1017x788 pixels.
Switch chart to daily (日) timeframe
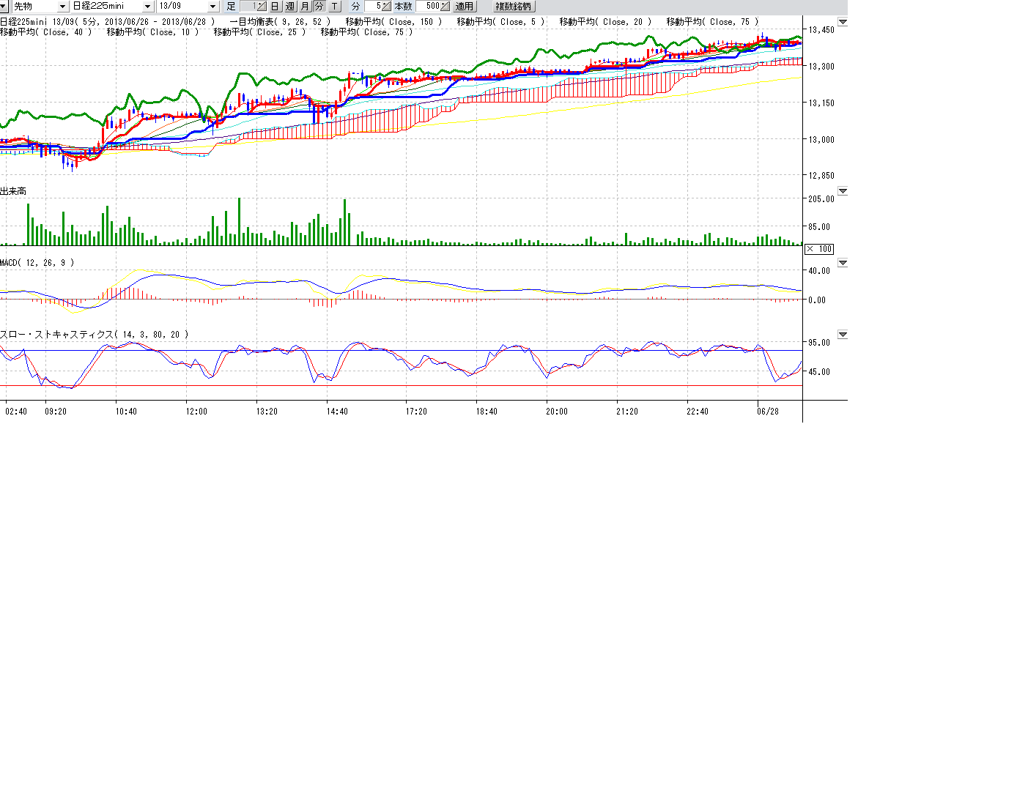click(275, 7)
